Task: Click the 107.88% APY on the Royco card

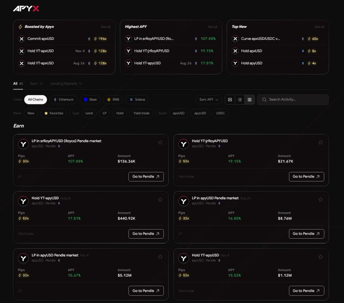Action: (75, 161)
